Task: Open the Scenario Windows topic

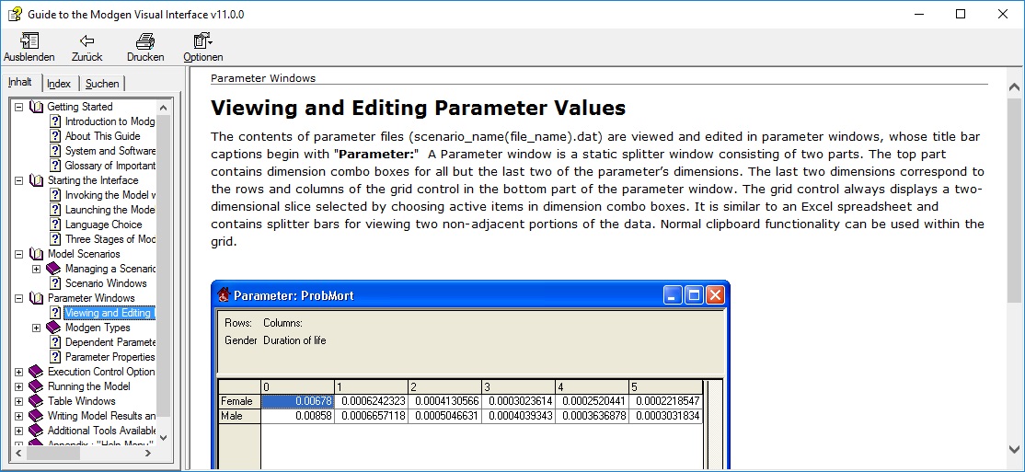Action: pyautogui.click(x=106, y=283)
